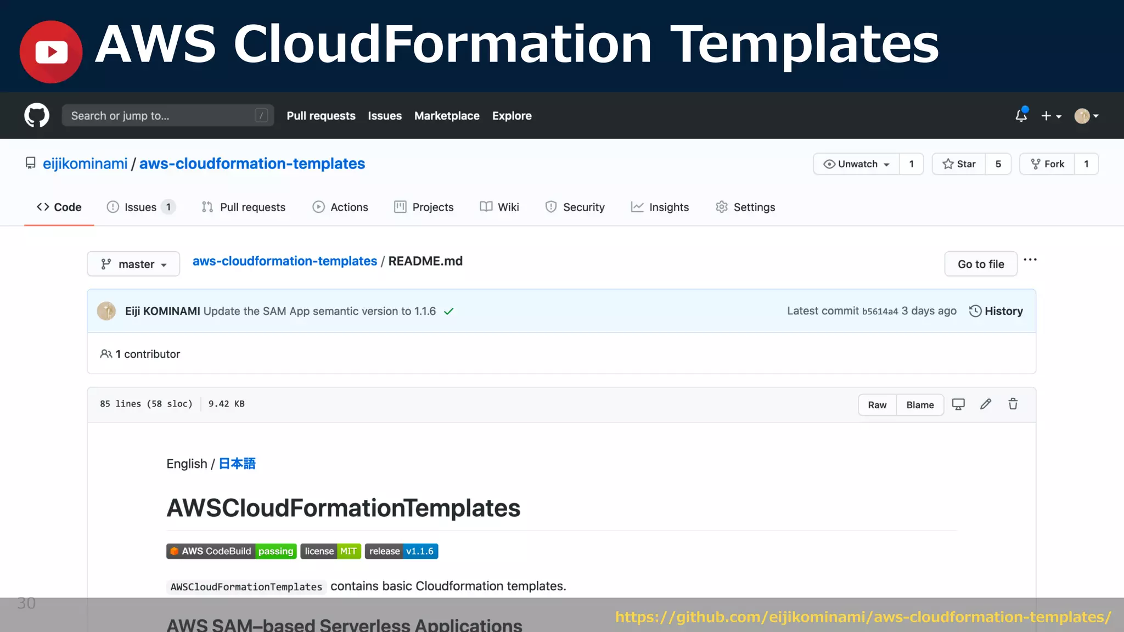View the fork count 1
Screen dimensions: 1124x632
(x=1086, y=164)
